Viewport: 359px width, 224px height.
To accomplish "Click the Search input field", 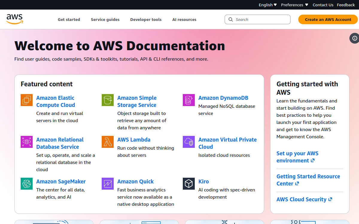I will 258,19.
